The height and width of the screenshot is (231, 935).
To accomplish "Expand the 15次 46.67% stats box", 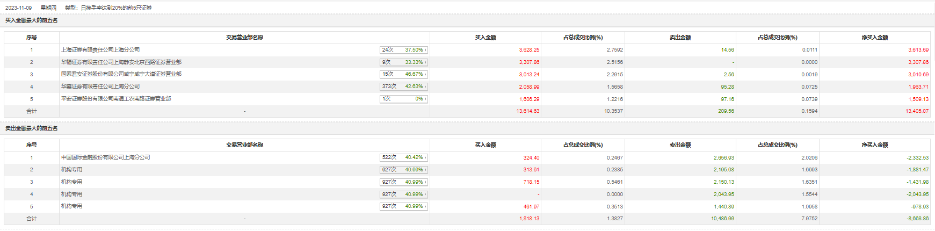I will click(403, 74).
